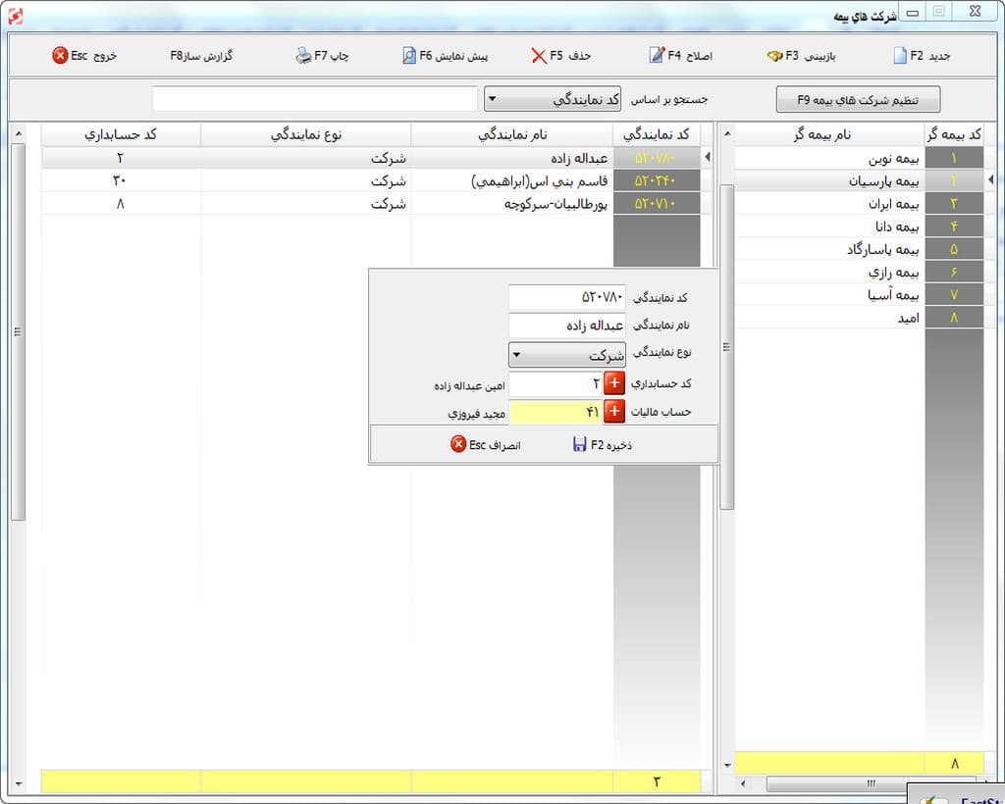Click the چاپ F7 printer icon
Screen dimensions: 1005x804
click(x=303, y=56)
